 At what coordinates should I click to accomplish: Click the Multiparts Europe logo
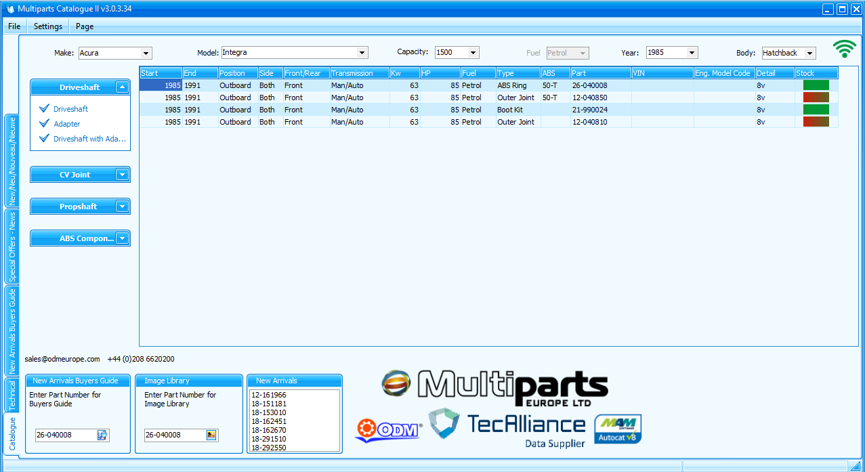[x=493, y=387]
